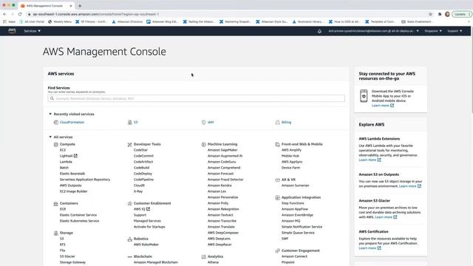
Task: Open the Lambda service
Action: [x=66, y=162]
